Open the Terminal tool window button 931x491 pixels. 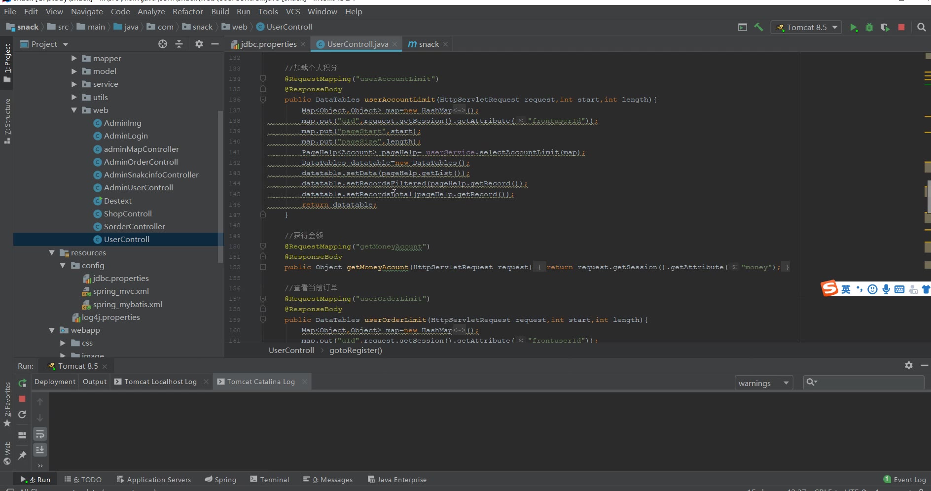click(270, 480)
